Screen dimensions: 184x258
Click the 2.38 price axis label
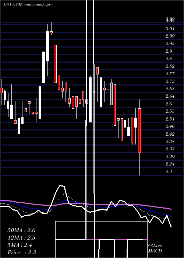tap(170, 142)
